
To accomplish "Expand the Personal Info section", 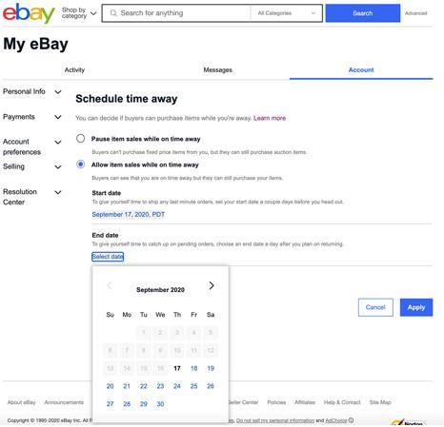I will pyautogui.click(x=58, y=92).
